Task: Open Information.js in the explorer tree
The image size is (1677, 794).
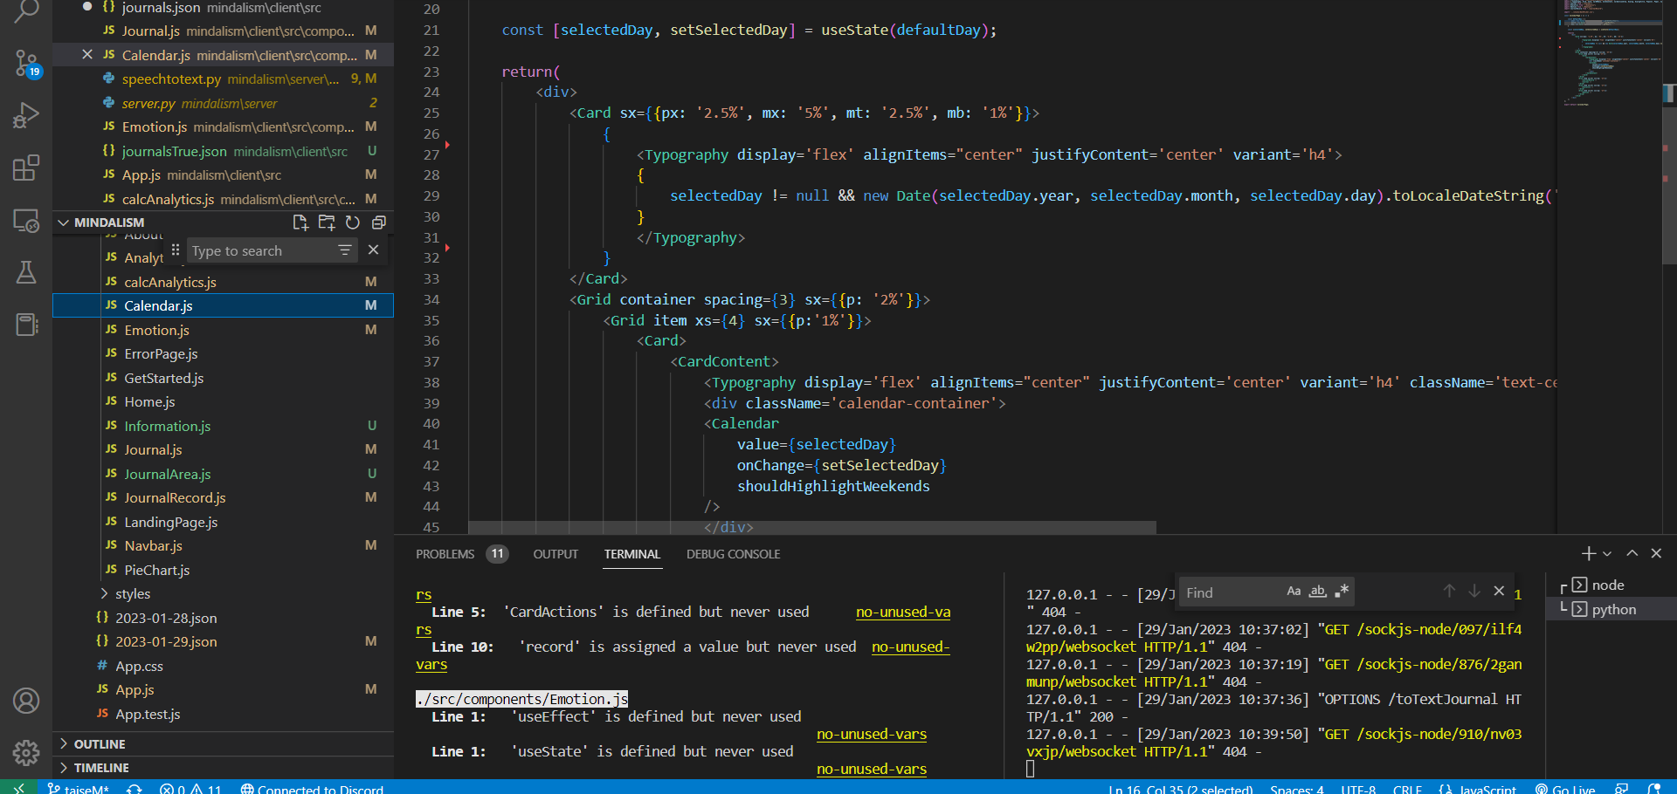Action: (x=167, y=426)
